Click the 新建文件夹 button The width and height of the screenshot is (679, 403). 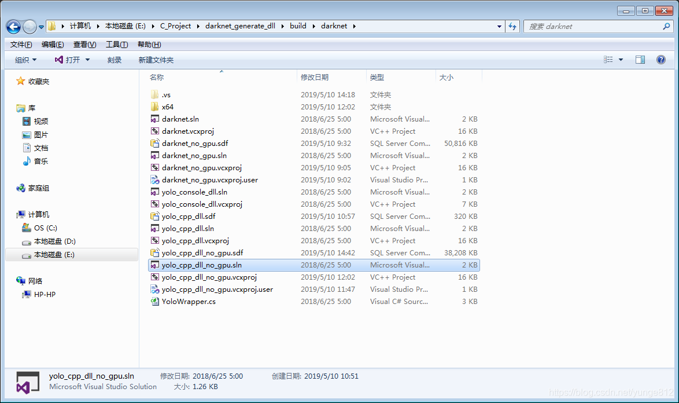(156, 60)
